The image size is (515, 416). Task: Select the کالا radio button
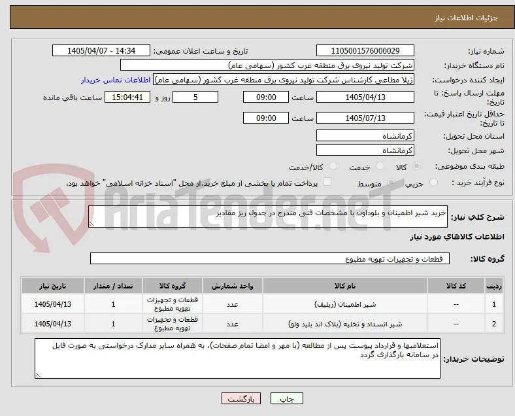416,166
